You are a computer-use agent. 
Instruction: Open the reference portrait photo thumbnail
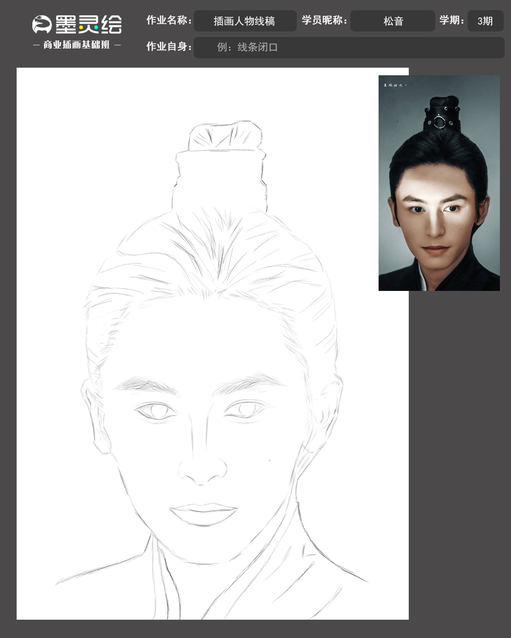click(x=439, y=183)
